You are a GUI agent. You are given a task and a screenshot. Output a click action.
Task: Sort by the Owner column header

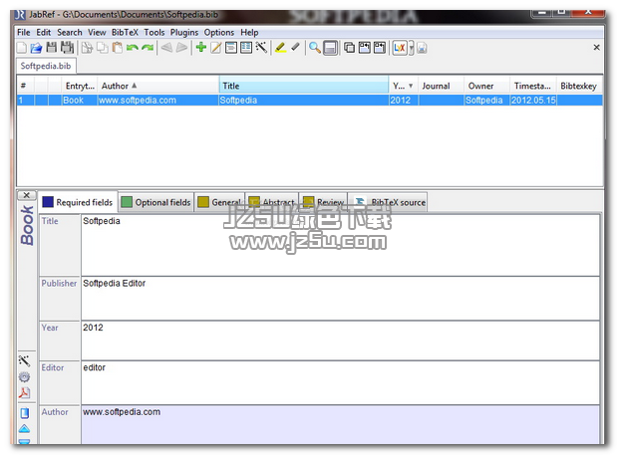tap(487, 86)
